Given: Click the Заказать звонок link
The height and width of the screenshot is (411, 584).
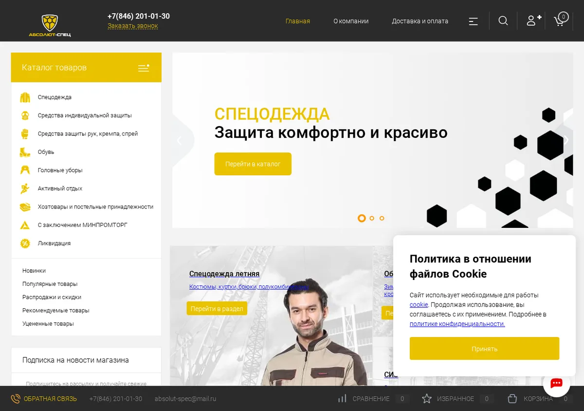Looking at the screenshot, I should (133, 26).
